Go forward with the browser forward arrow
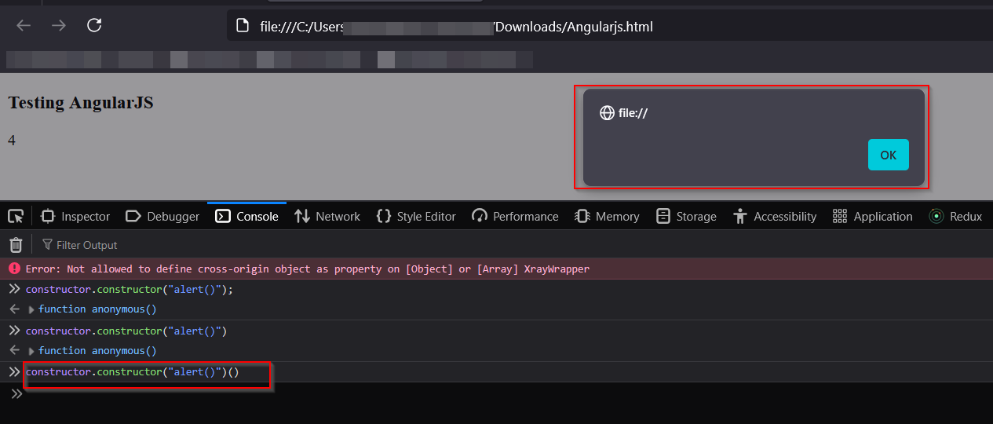The height and width of the screenshot is (424, 993). coord(59,26)
